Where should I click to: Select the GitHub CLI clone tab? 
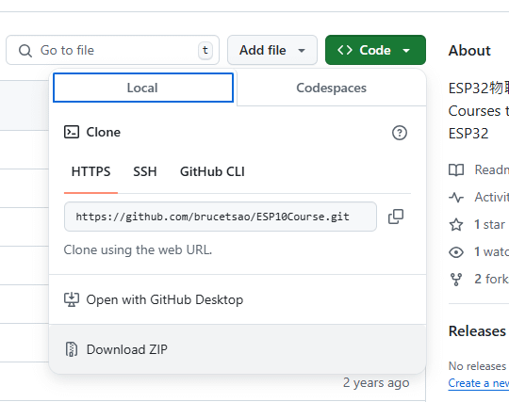[x=212, y=171]
